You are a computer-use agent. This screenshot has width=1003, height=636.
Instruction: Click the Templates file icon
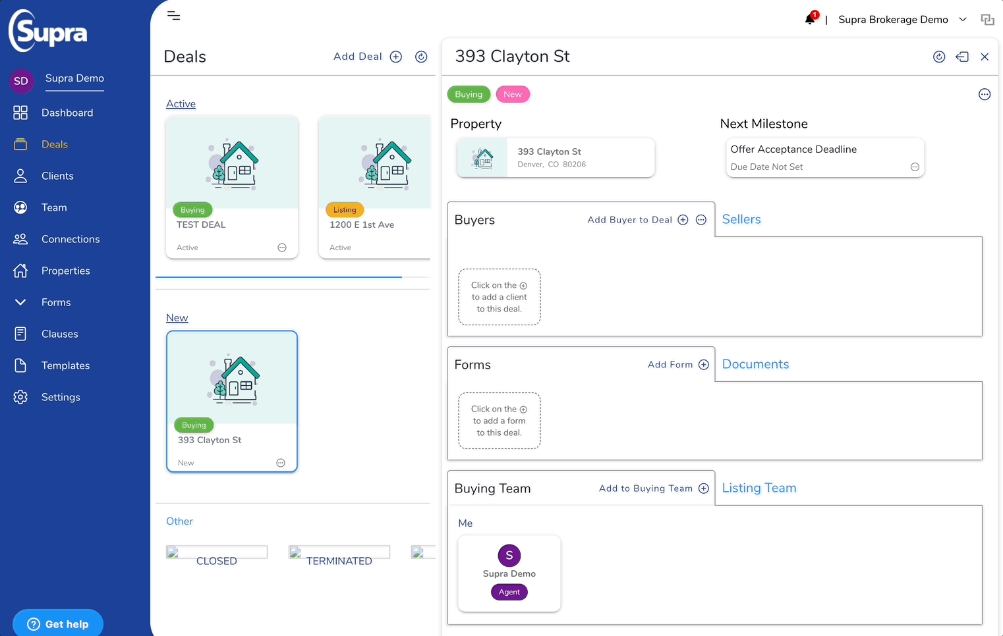pyautogui.click(x=20, y=365)
